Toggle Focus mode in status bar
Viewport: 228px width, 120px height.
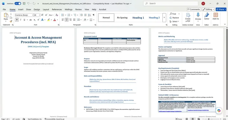point(179,119)
